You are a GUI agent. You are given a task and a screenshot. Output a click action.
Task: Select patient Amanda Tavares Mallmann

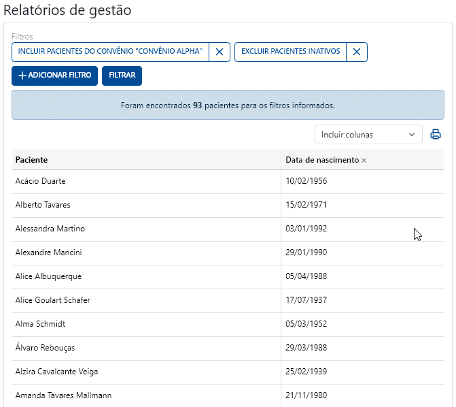[63, 395]
